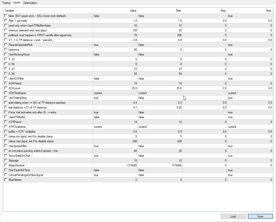
Task: Open the Optimization tab
Action: coord(30,3)
